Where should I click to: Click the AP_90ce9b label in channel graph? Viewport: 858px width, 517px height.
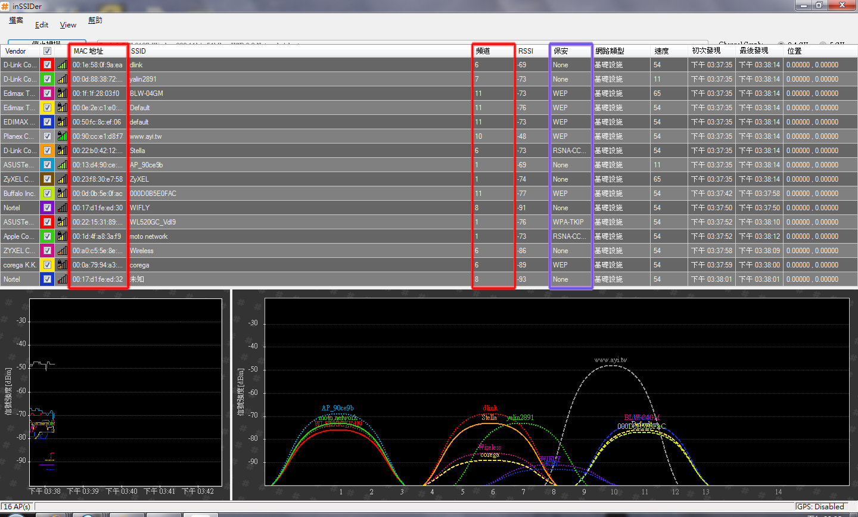[x=337, y=408]
